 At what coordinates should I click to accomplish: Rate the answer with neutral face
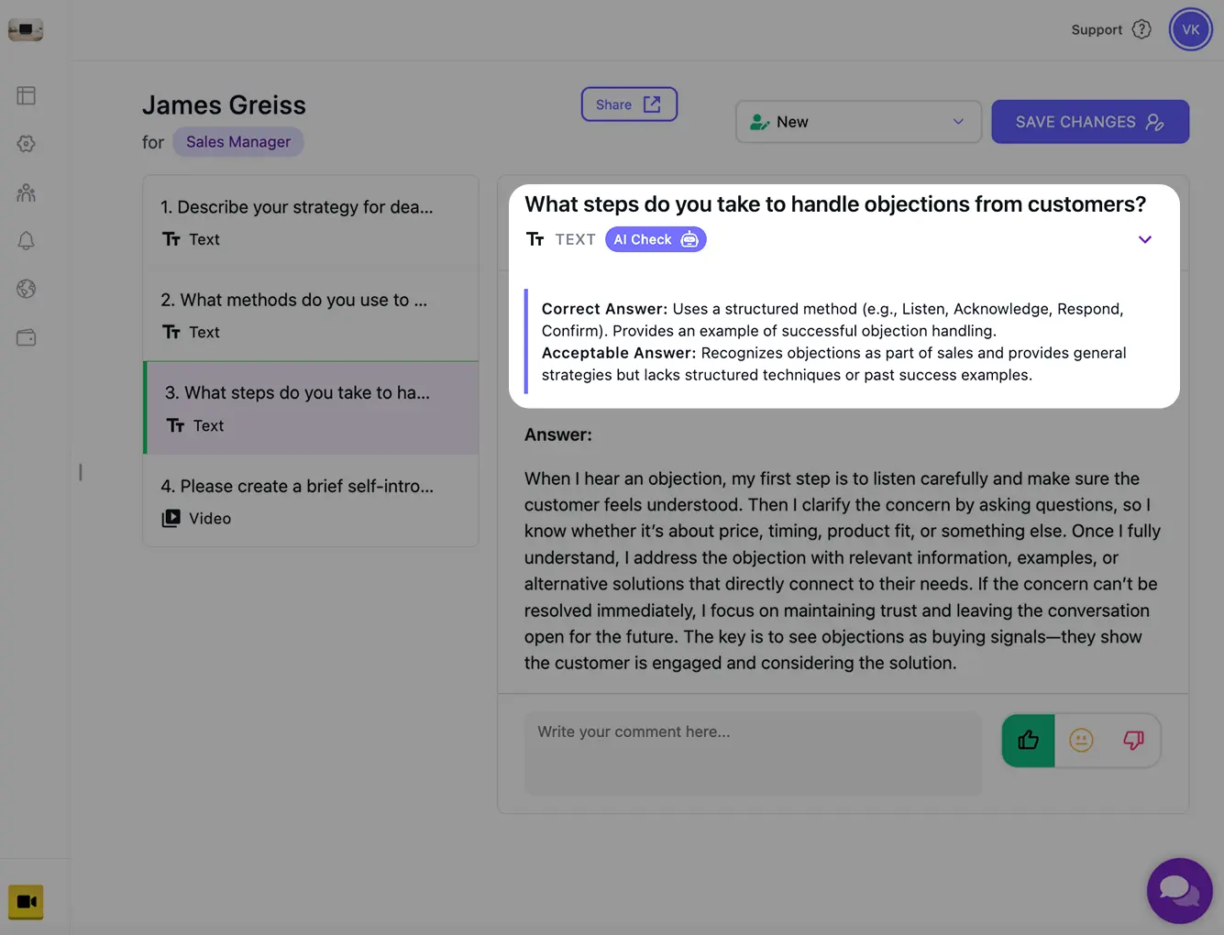1081,741
